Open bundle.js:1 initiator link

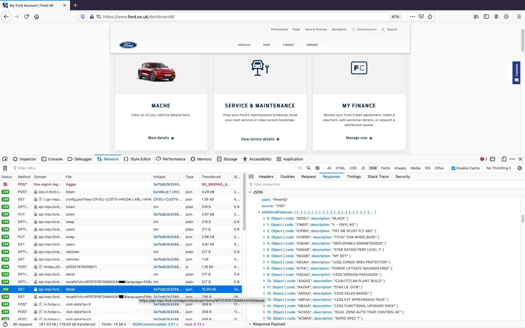tap(162, 192)
